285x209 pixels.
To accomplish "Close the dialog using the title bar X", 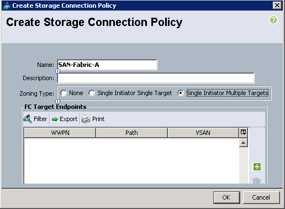I will click(x=277, y=6).
